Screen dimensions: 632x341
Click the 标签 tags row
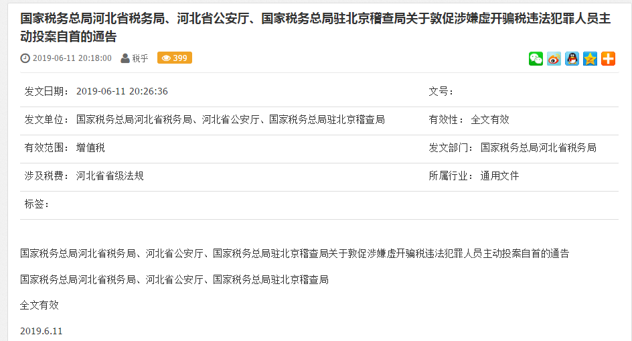[x=319, y=204]
